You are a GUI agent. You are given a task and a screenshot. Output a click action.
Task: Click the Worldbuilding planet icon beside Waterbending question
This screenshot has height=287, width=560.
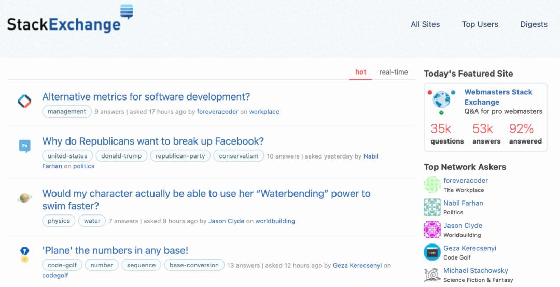(24, 198)
